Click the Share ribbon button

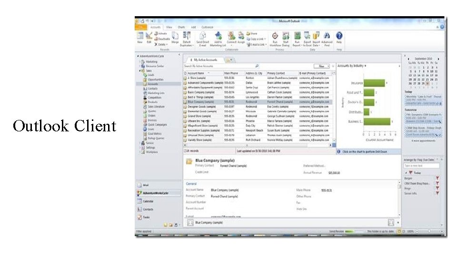point(252,33)
